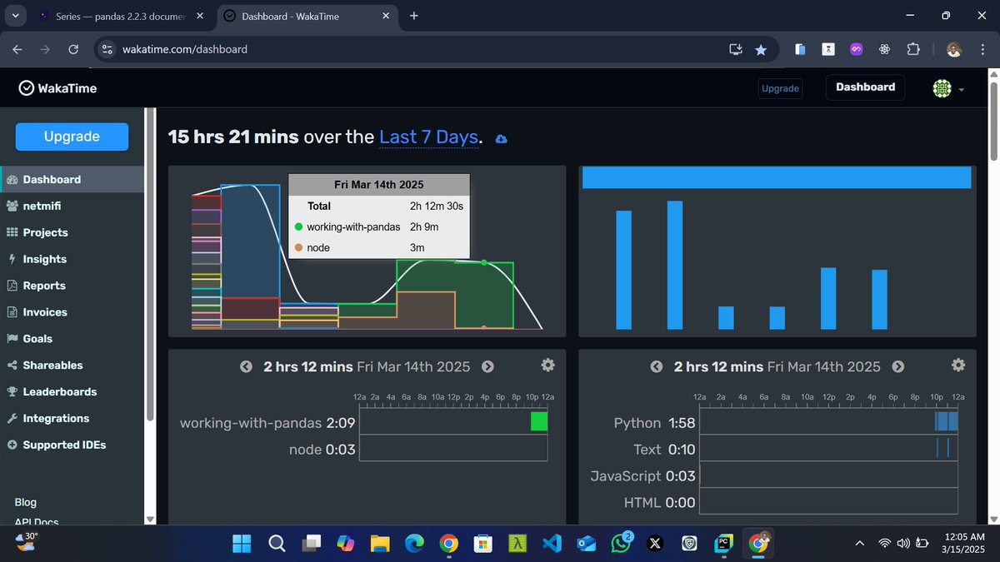1000x562 pixels.
Task: Open a new browser tab
Action: pyautogui.click(x=414, y=16)
